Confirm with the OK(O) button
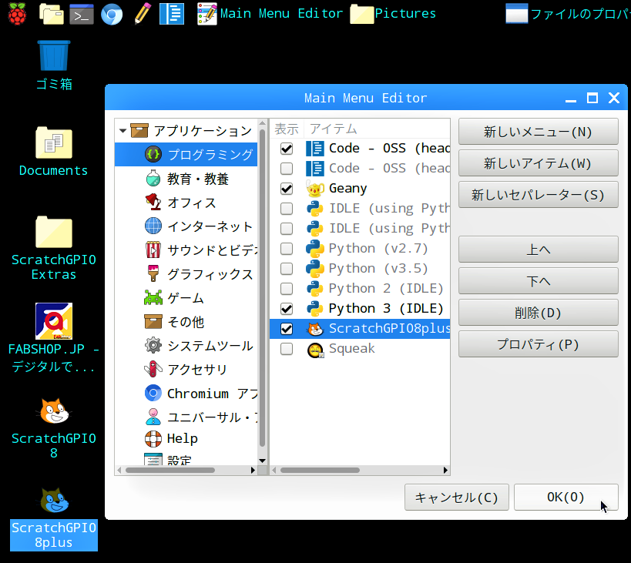This screenshot has width=631, height=563. (566, 497)
